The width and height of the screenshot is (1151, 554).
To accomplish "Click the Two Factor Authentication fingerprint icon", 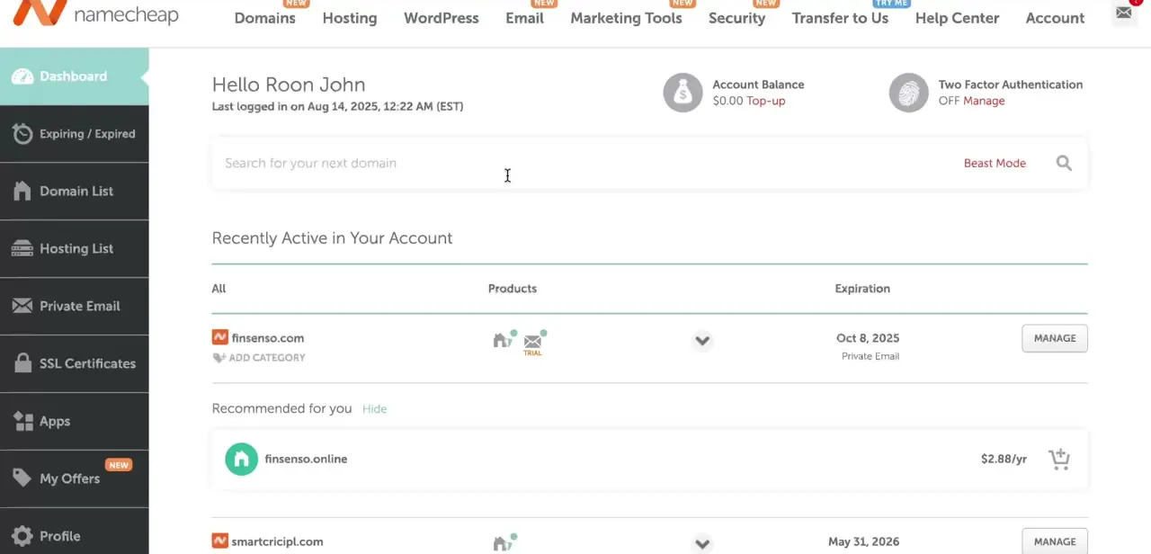I will 908,93.
